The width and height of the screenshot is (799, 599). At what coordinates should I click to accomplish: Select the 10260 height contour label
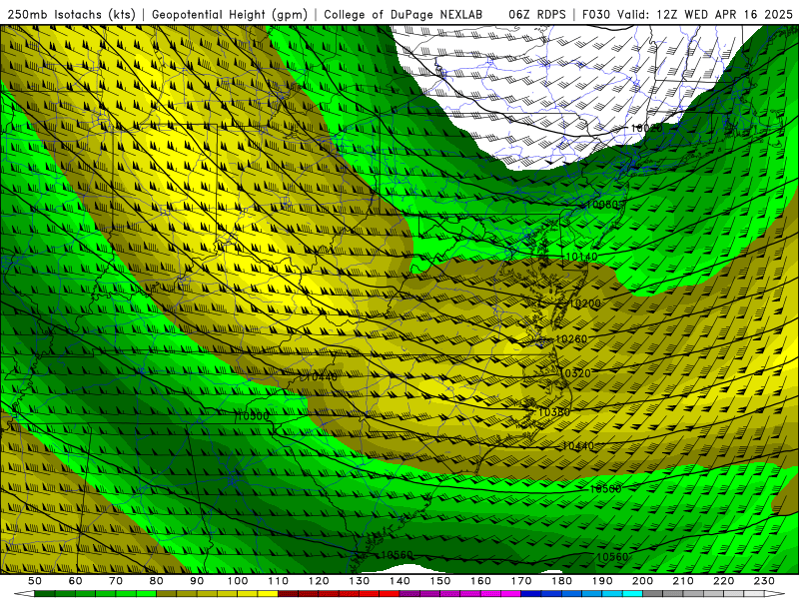571,339
